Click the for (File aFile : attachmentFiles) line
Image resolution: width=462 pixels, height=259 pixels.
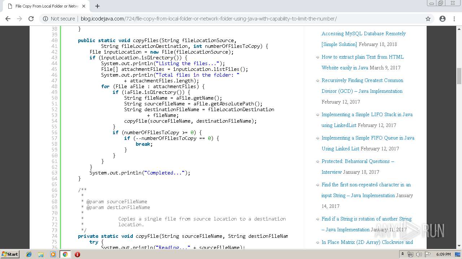153,86
